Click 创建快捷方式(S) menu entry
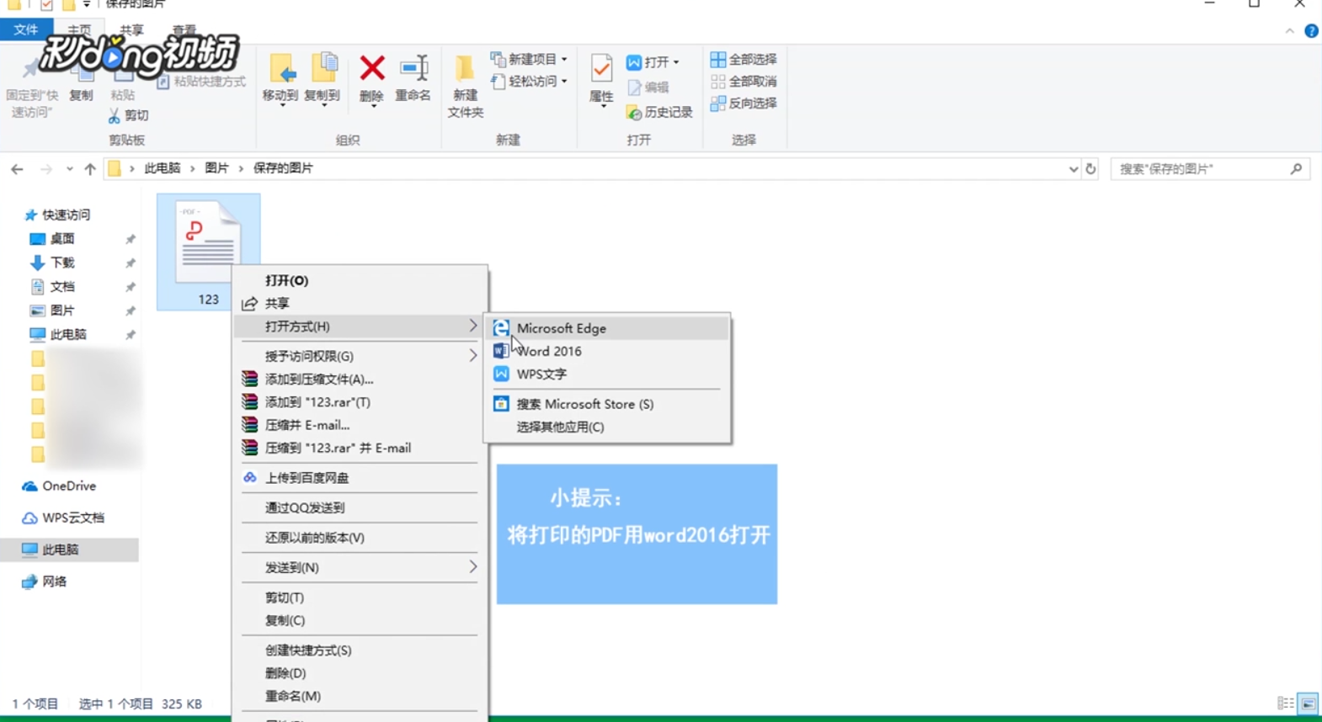The image size is (1322, 722). point(360,650)
